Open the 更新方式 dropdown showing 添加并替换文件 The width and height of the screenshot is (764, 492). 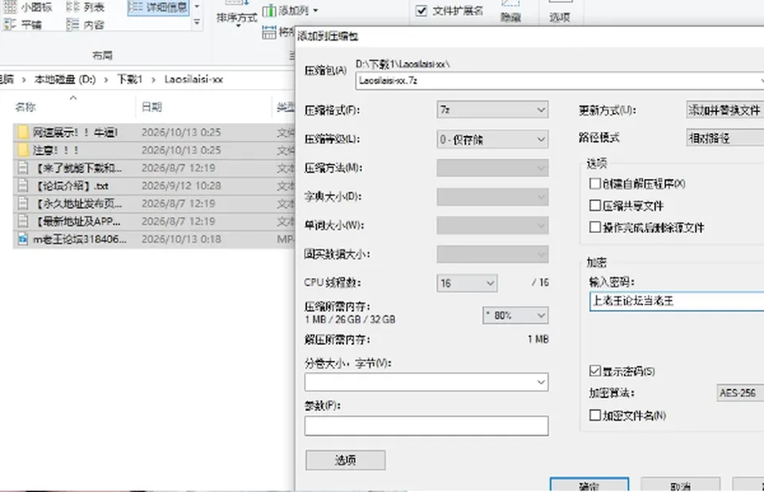pyautogui.click(x=725, y=110)
